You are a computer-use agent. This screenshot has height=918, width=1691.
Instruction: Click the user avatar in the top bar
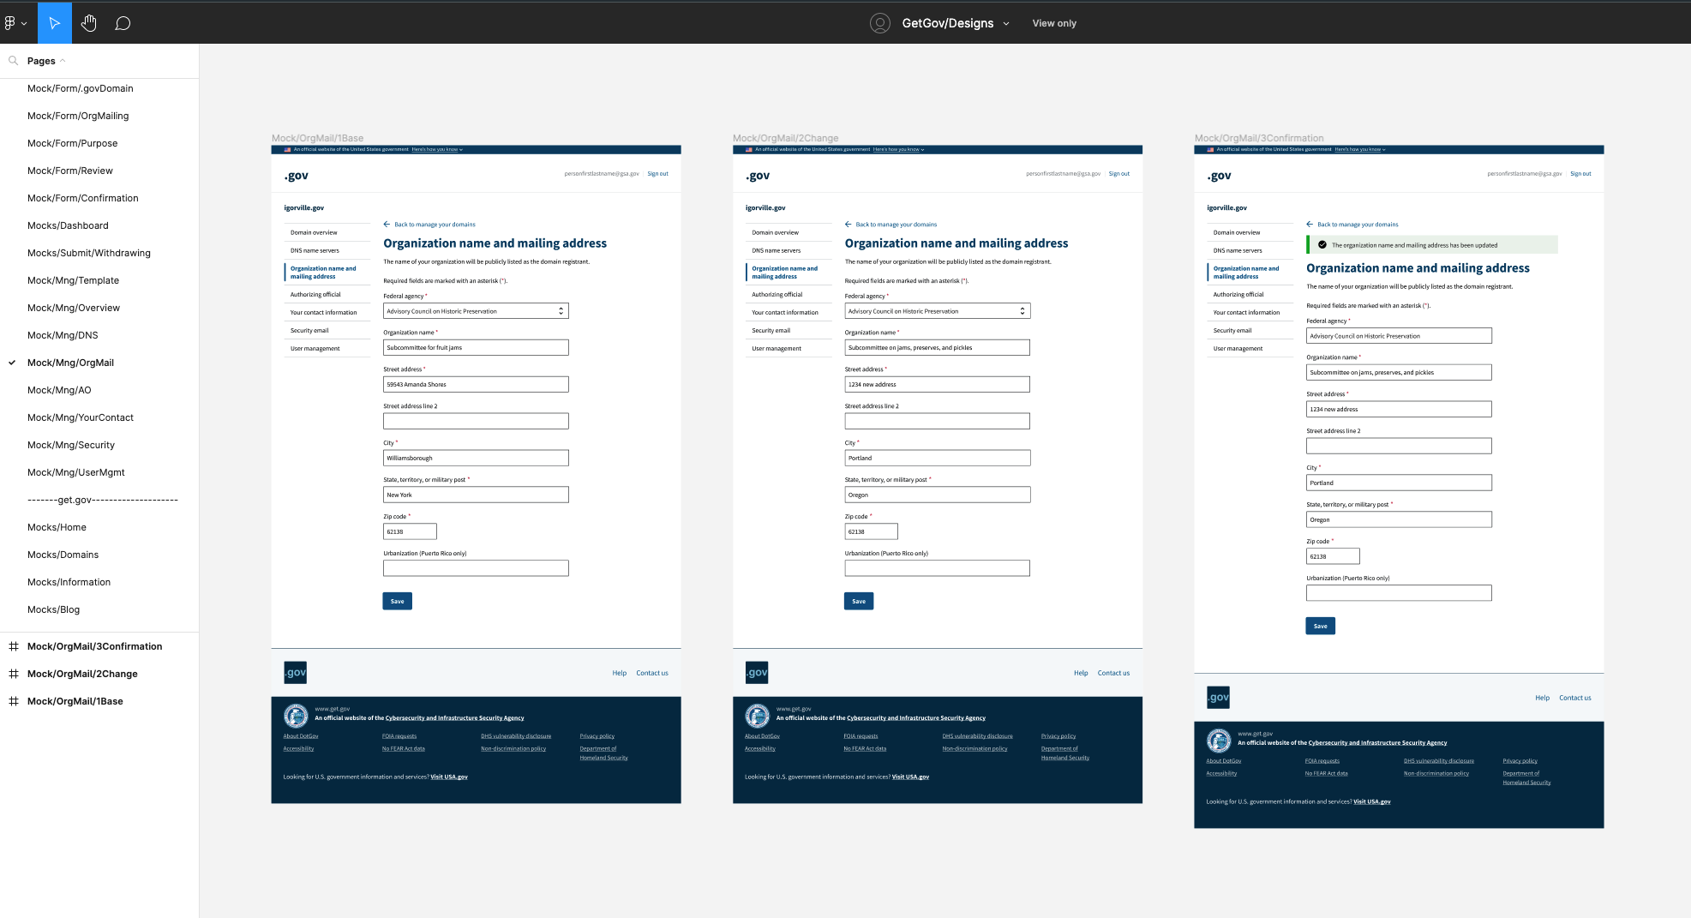point(879,23)
